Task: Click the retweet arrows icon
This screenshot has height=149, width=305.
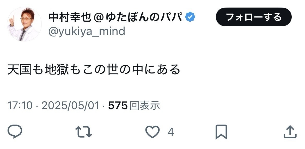Action: (84, 132)
